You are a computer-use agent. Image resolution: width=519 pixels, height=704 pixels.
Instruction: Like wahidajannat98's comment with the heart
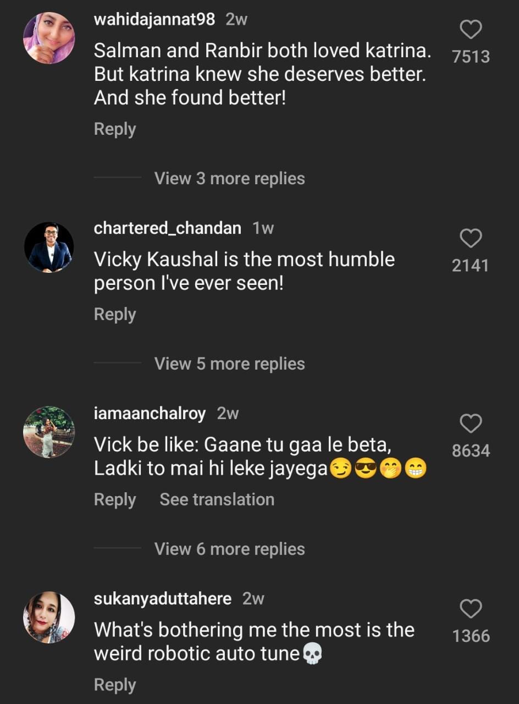(471, 30)
